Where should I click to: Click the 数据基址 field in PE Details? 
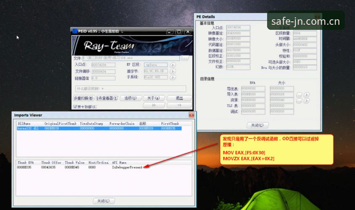point(238,50)
